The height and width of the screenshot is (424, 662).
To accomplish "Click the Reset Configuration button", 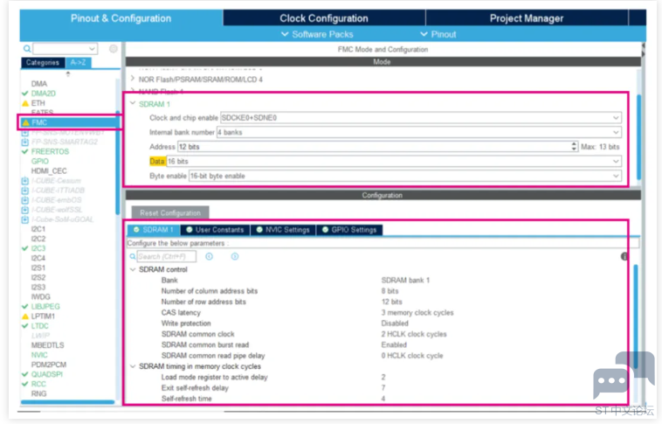I will (170, 212).
